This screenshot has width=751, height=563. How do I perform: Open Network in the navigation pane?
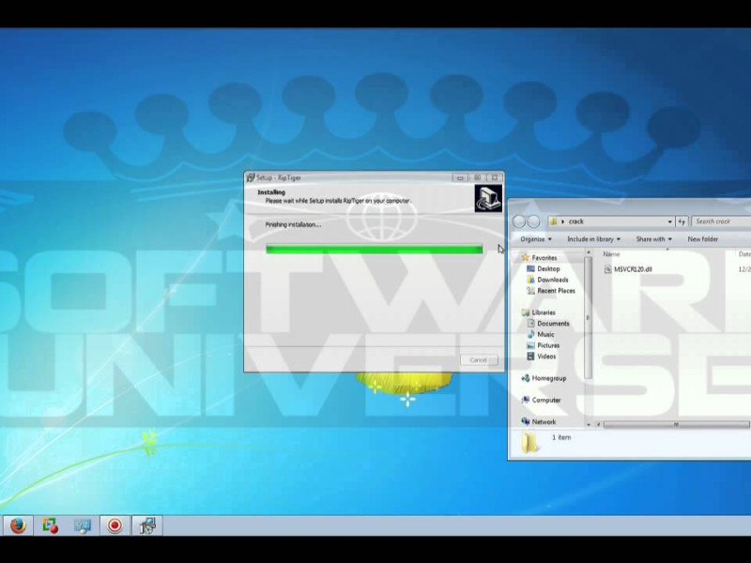544,421
